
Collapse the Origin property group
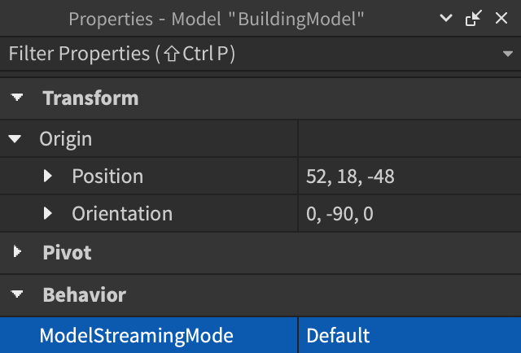click(x=15, y=139)
